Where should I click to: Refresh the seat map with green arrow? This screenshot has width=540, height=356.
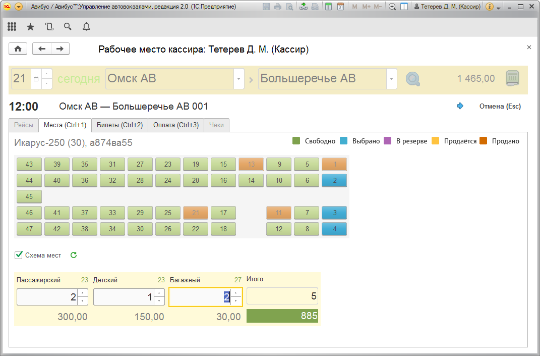(x=74, y=255)
